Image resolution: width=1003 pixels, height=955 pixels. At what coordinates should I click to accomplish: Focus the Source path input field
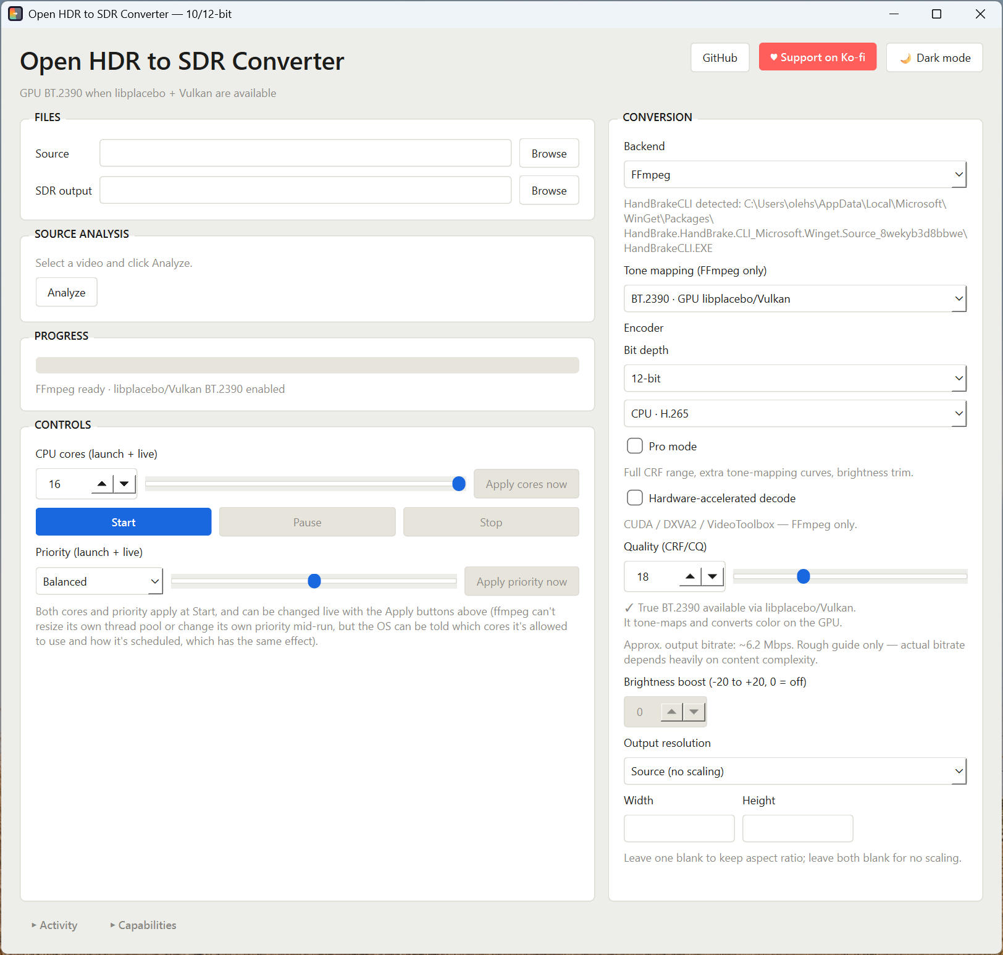click(x=306, y=153)
